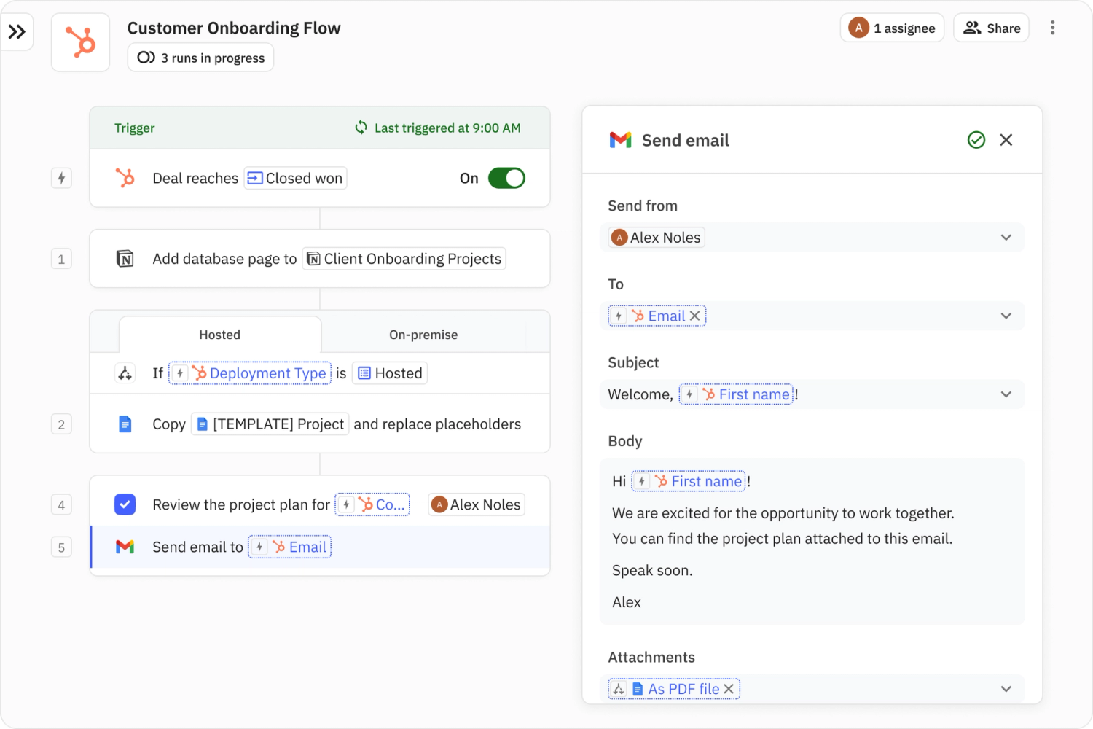Click the HubSpot logo beside flow title
Viewport: 1093px width, 729px height.
pos(81,42)
